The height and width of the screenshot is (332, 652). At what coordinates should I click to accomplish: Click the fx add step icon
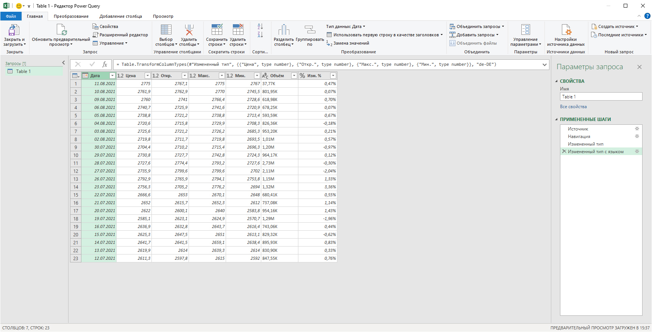105,64
